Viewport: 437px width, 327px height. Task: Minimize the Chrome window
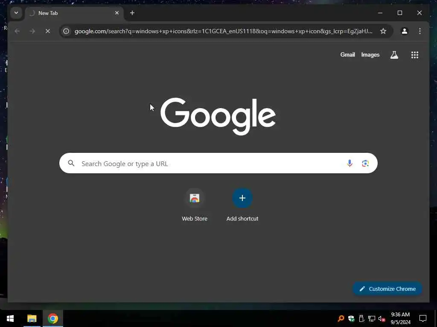tap(380, 13)
